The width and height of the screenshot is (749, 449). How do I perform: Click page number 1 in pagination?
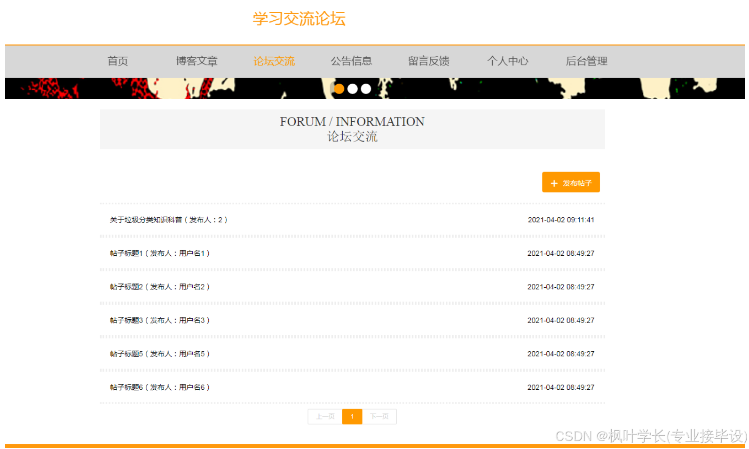coord(352,417)
